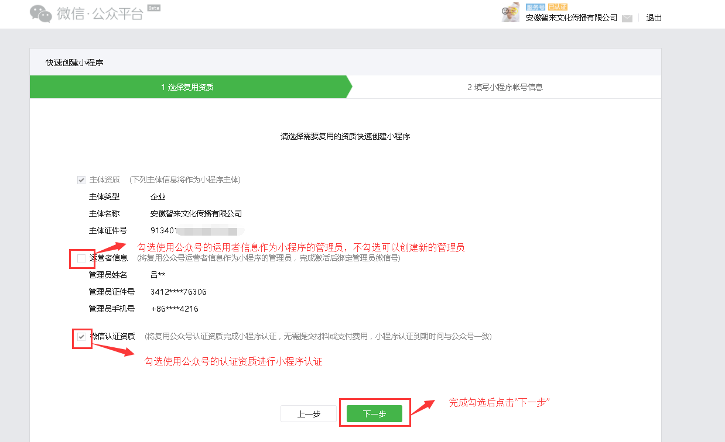Click the 主体名称 company name value
The height and width of the screenshot is (442, 725).
[196, 213]
